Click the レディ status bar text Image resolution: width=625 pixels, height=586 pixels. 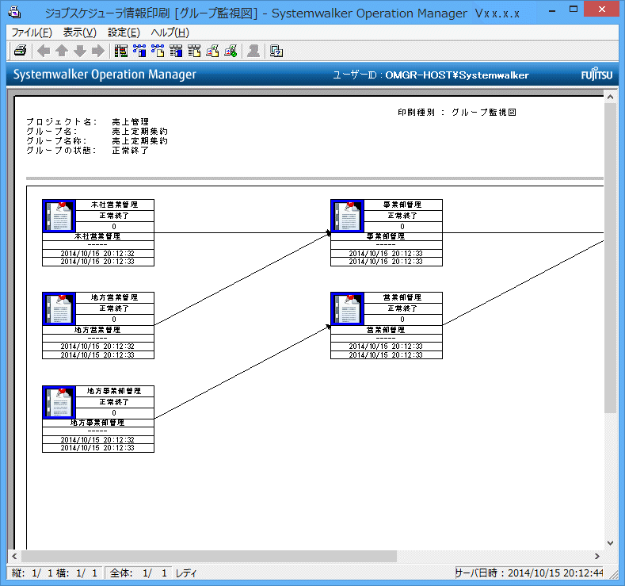186,573
